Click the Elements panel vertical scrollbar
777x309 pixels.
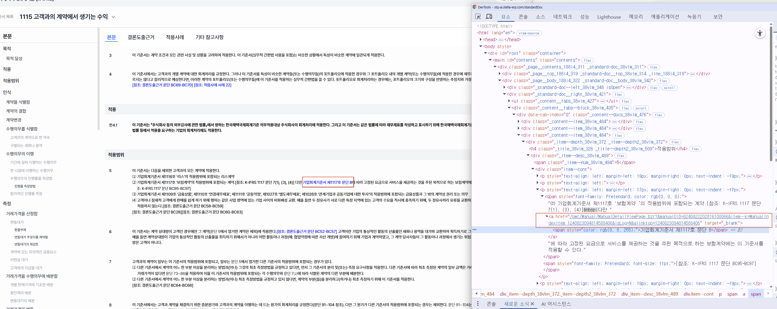pos(771,93)
